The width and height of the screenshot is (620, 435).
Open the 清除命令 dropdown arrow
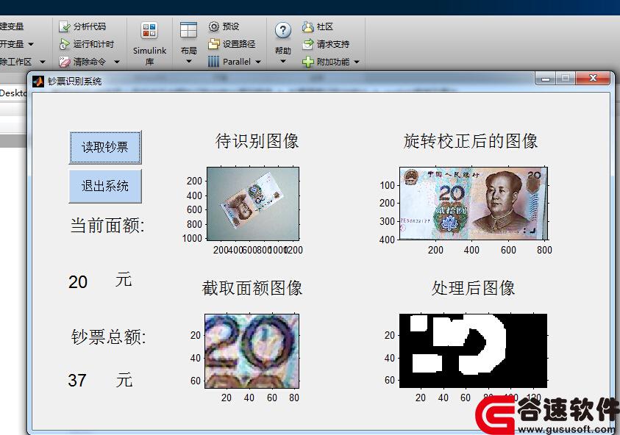(x=117, y=62)
